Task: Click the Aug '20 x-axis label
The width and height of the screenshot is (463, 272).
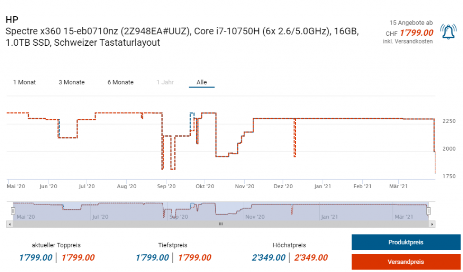Action: (x=127, y=186)
